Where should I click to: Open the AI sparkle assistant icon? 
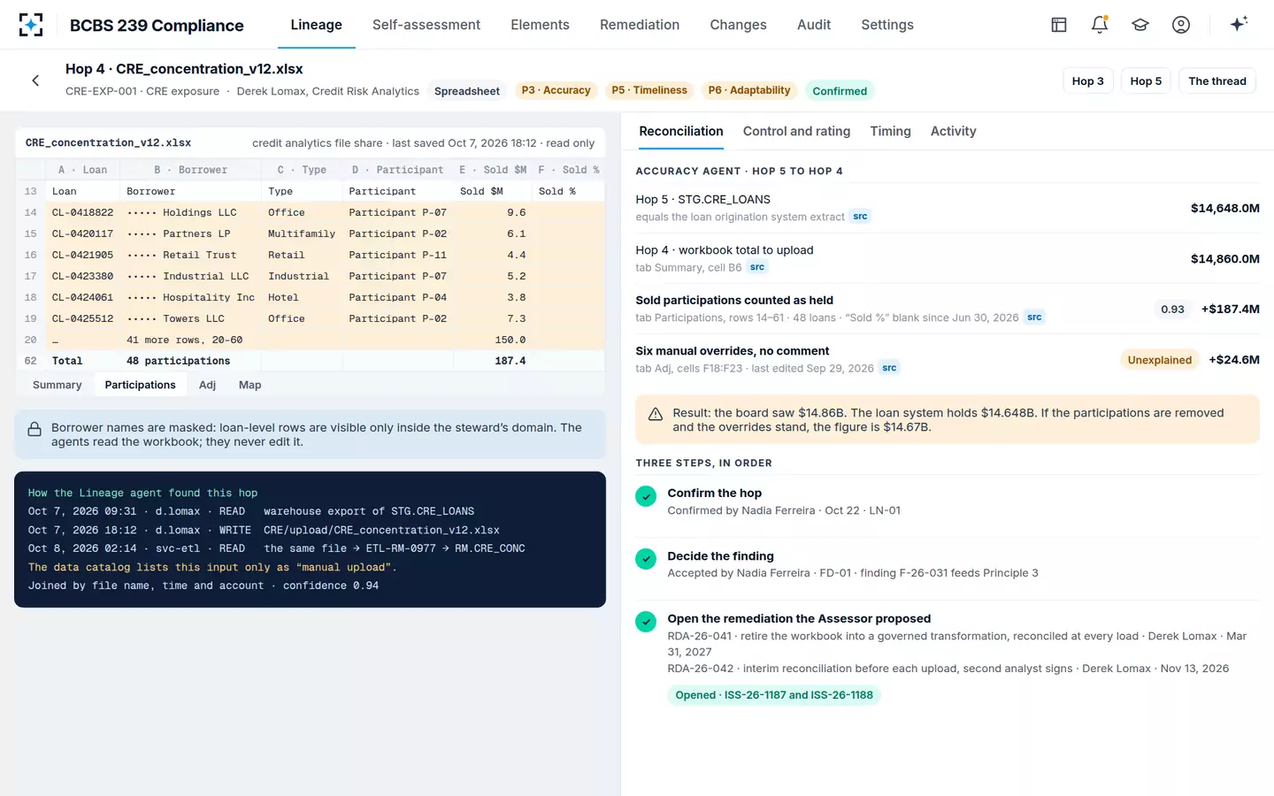(1239, 24)
